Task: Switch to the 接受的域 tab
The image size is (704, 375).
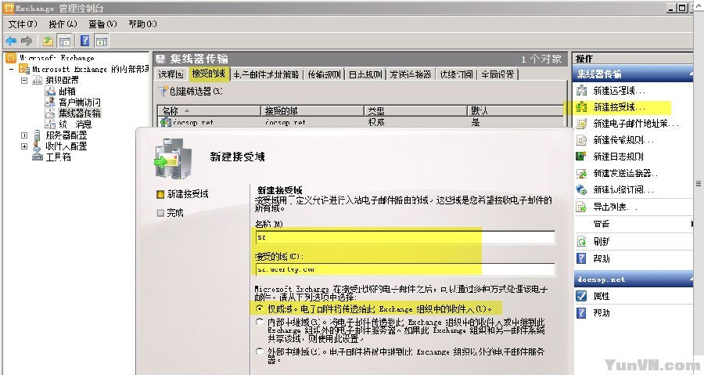Action: (x=208, y=74)
